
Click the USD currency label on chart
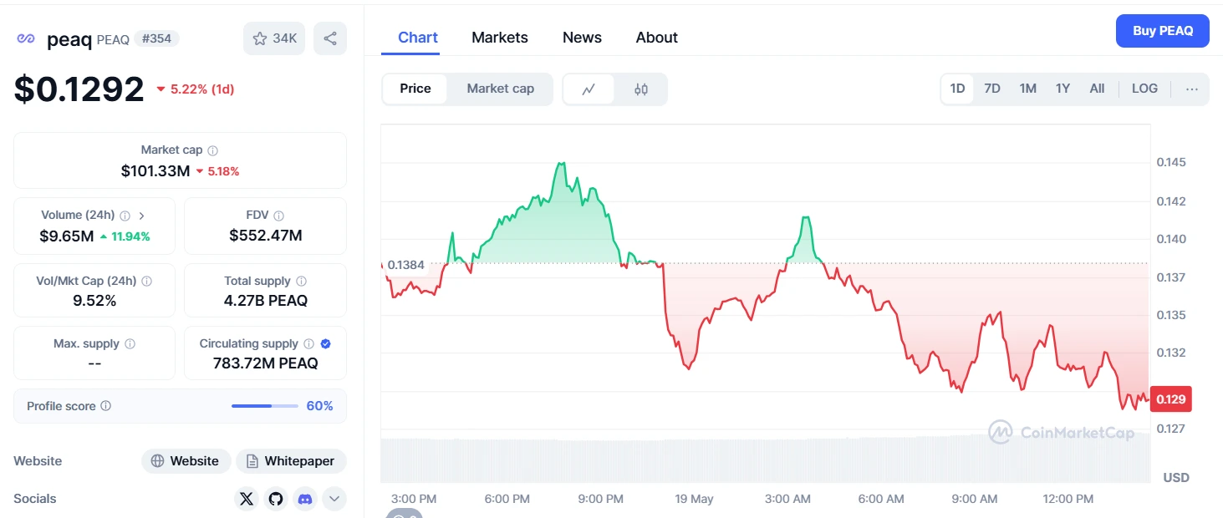[x=1176, y=478]
